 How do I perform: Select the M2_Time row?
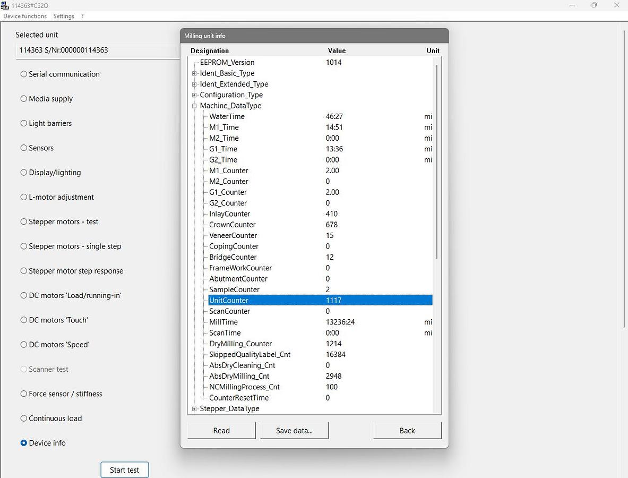pyautogui.click(x=321, y=138)
